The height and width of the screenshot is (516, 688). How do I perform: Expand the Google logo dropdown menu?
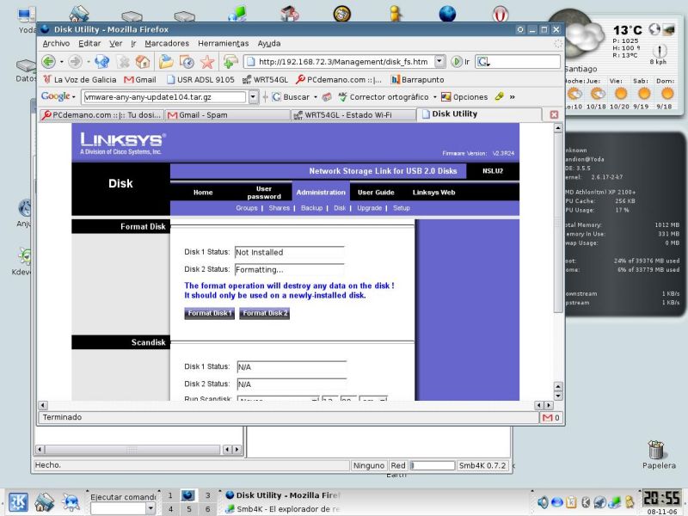click(74, 97)
